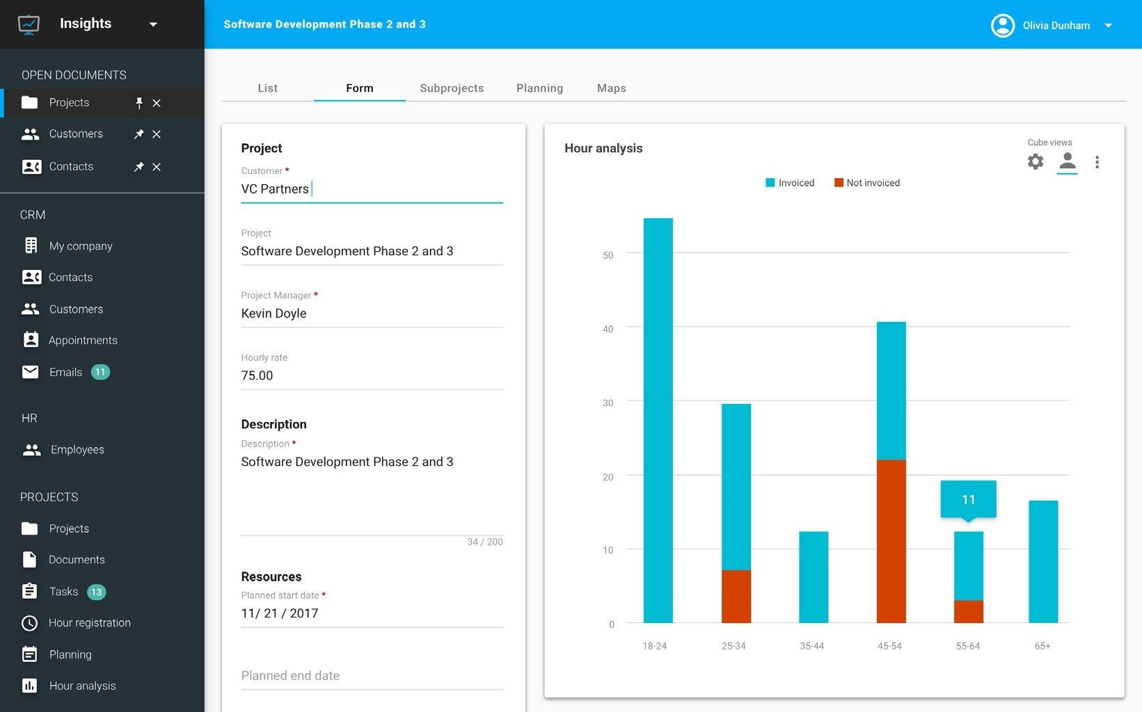Toggle pin on Projects open document
Image resolution: width=1142 pixels, height=712 pixels.
139,103
